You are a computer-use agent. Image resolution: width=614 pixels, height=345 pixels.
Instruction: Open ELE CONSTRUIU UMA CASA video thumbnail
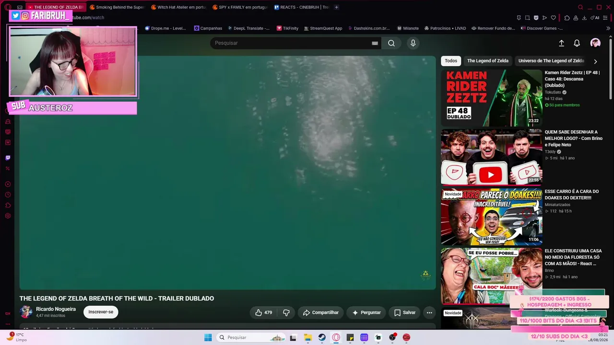tap(492, 276)
